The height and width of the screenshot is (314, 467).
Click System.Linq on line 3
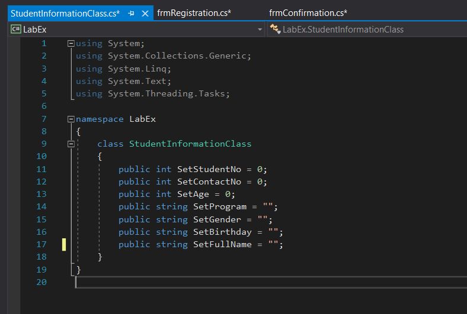[137, 69]
